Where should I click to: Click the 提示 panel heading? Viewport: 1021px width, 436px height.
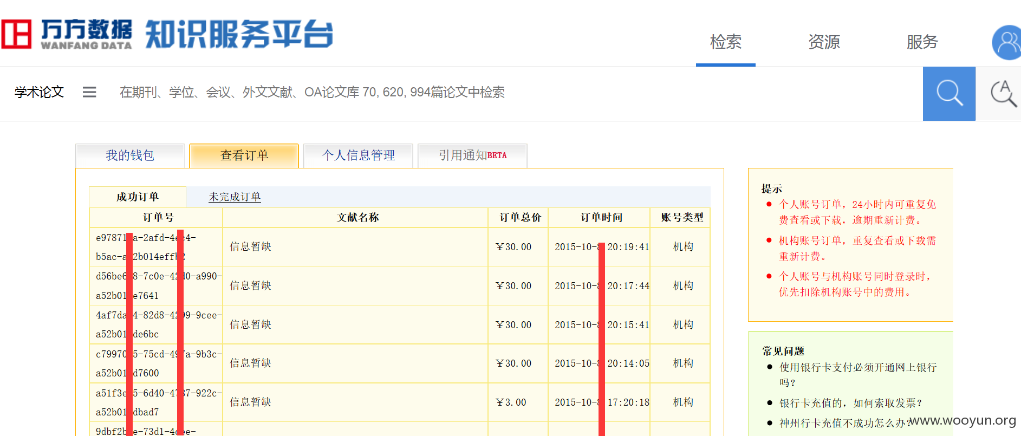[x=771, y=188]
